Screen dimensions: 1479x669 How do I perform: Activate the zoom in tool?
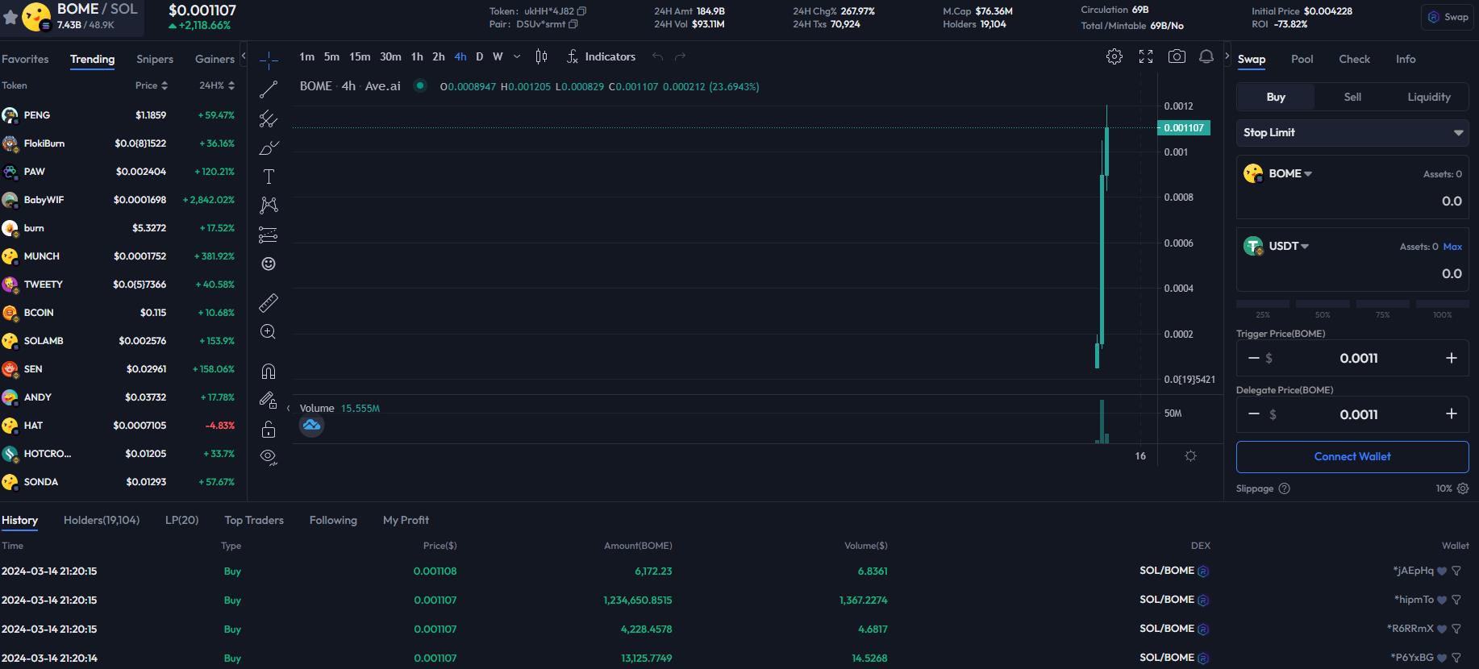click(x=269, y=331)
